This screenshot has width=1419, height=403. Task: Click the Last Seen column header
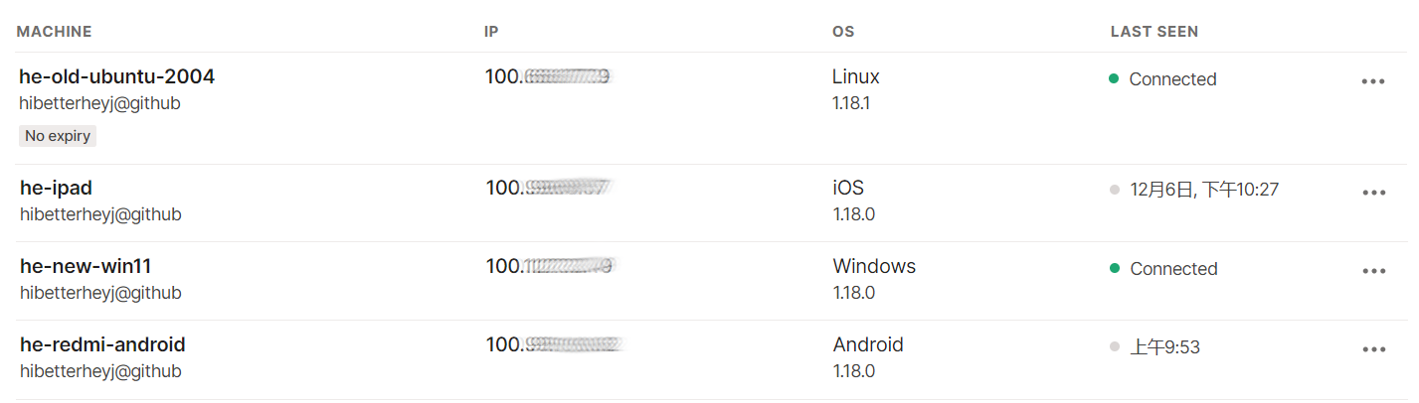click(1153, 32)
